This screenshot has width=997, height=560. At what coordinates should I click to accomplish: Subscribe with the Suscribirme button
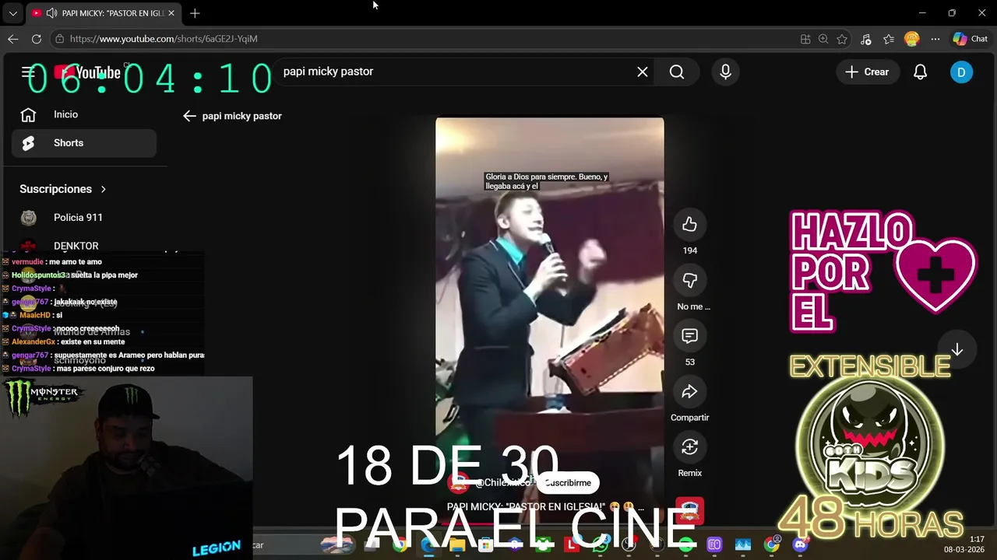[x=568, y=483]
